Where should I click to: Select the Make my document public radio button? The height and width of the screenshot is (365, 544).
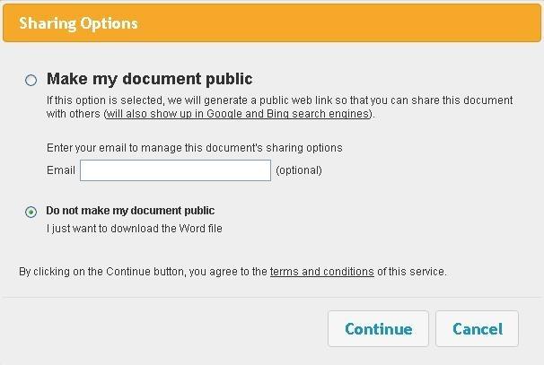[x=31, y=80]
